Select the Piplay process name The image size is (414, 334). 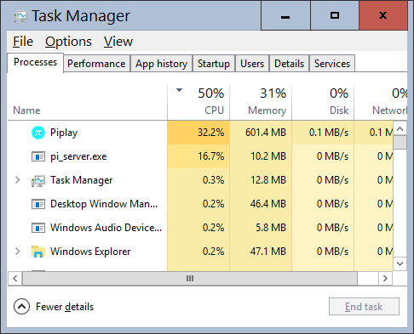pyautogui.click(x=64, y=133)
